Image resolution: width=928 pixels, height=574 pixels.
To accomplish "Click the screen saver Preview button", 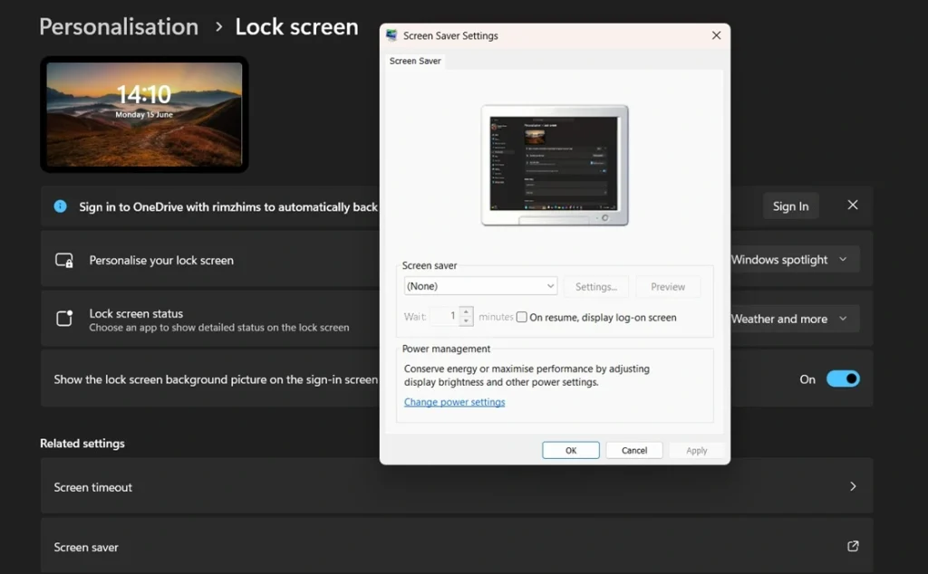I will [x=668, y=287].
